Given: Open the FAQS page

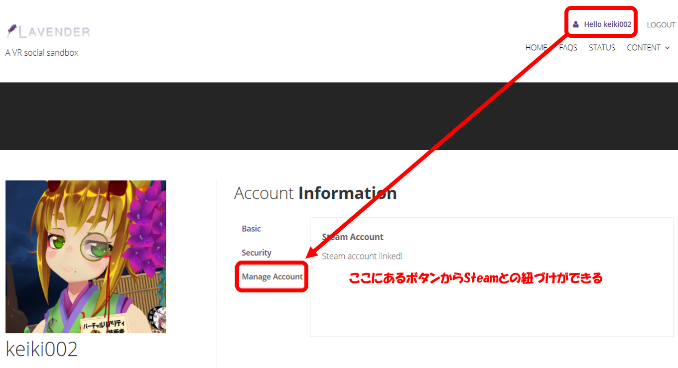Looking at the screenshot, I should tap(568, 48).
